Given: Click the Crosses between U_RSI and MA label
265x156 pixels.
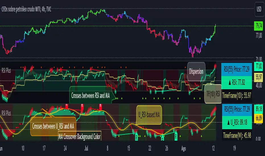Looking at the screenshot, I should click(53, 126).
